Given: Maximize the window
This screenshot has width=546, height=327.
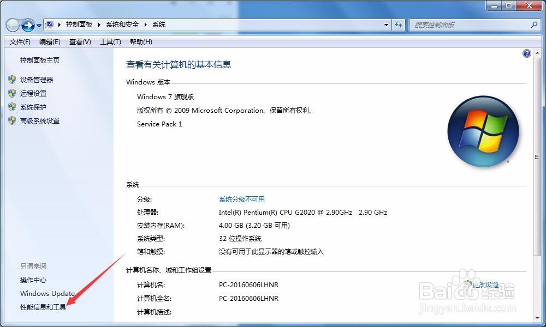Looking at the screenshot, I should 509,5.
